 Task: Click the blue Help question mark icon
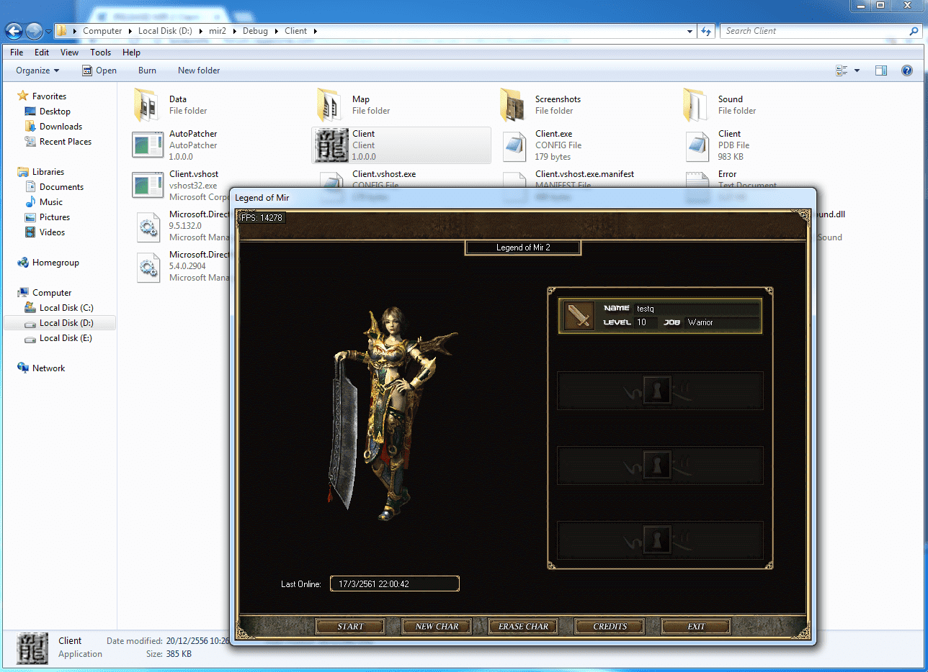tap(907, 71)
